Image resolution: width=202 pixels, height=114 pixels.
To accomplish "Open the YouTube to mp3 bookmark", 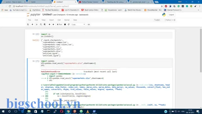I will [19, 10].
